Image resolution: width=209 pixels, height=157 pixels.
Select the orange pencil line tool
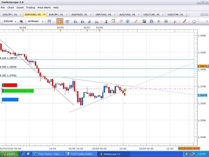click(x=185, y=21)
